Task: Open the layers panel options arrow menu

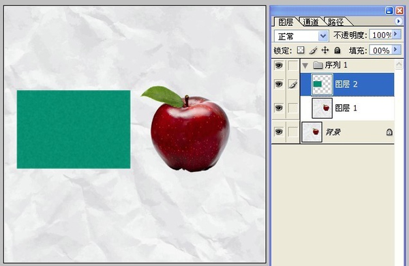Action: click(x=398, y=21)
